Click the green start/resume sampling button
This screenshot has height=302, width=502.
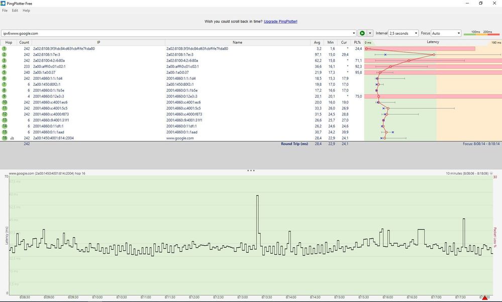(363, 33)
